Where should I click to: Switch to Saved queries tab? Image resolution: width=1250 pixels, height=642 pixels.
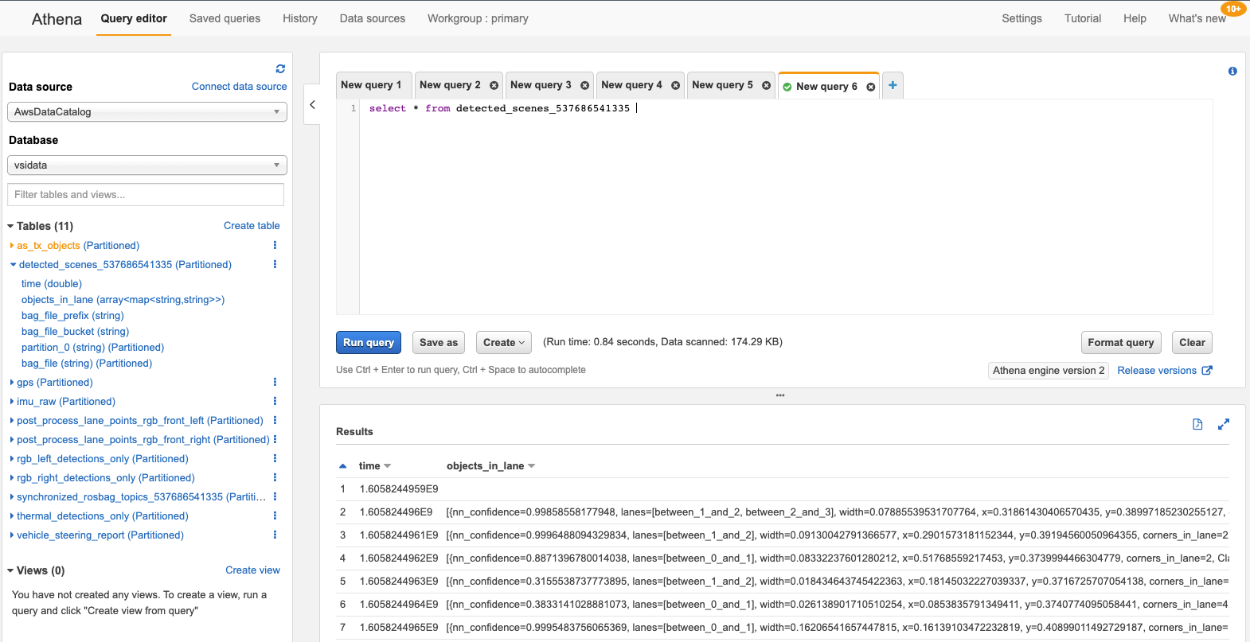pyautogui.click(x=225, y=18)
